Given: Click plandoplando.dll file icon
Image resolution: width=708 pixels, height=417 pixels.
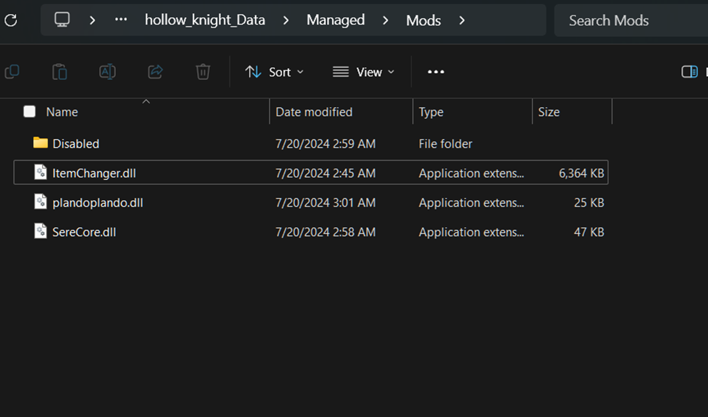Looking at the screenshot, I should click(41, 202).
